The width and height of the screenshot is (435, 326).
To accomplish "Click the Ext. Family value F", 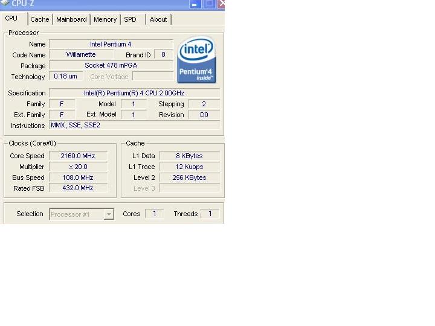I will pyautogui.click(x=62, y=115).
